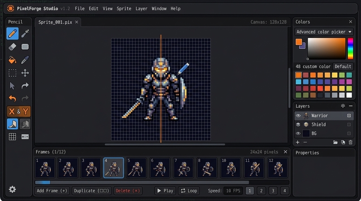Click the Shield layer lock box icon

pos(349,125)
